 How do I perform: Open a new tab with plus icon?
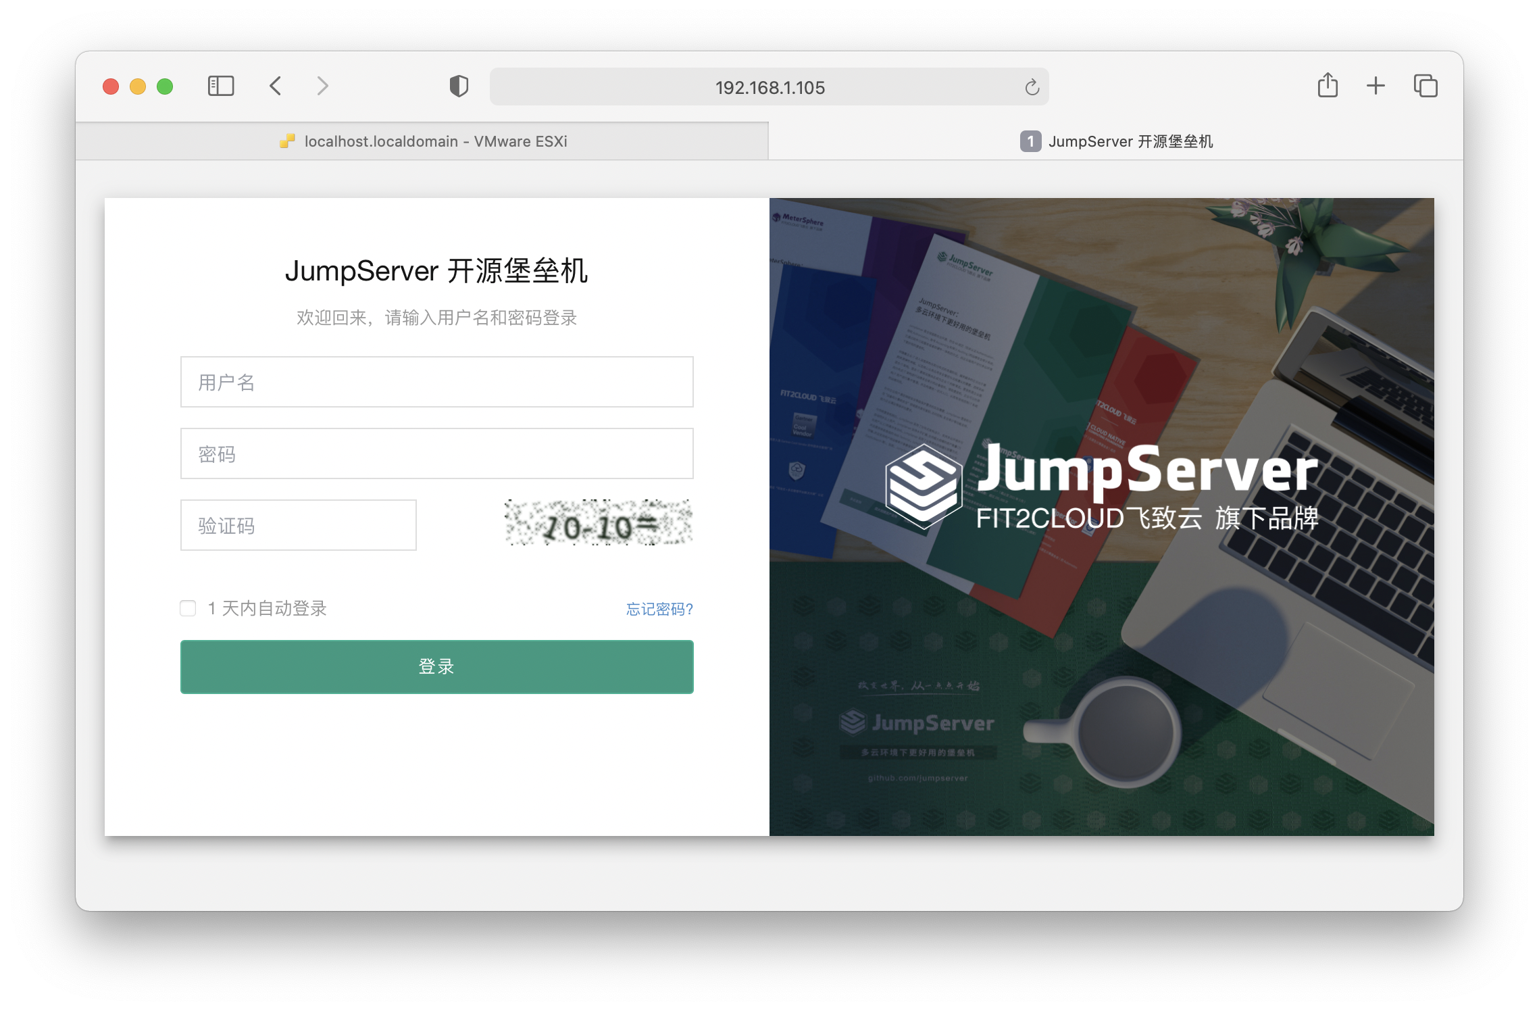click(x=1376, y=86)
